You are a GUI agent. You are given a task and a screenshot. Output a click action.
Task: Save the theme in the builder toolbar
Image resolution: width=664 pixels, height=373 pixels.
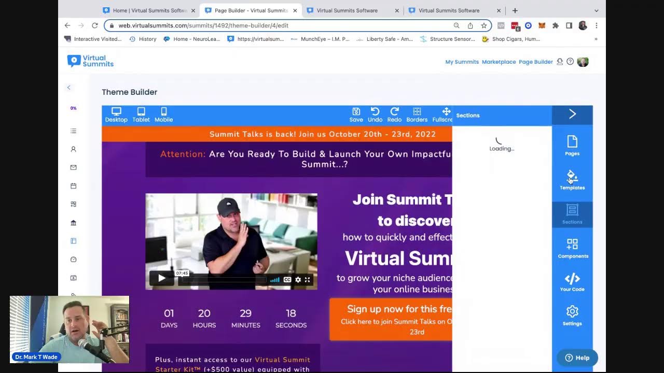tap(356, 115)
